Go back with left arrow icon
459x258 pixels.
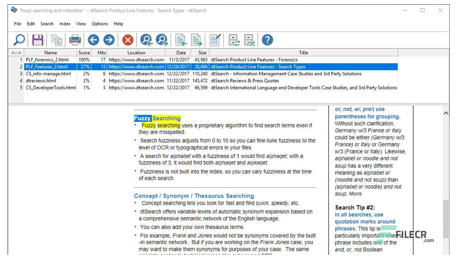pos(93,40)
